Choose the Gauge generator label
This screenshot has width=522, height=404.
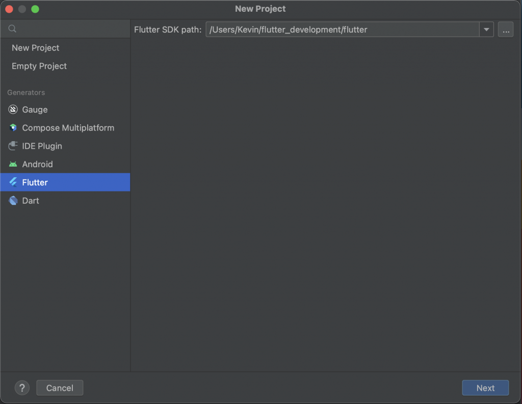[x=35, y=110]
